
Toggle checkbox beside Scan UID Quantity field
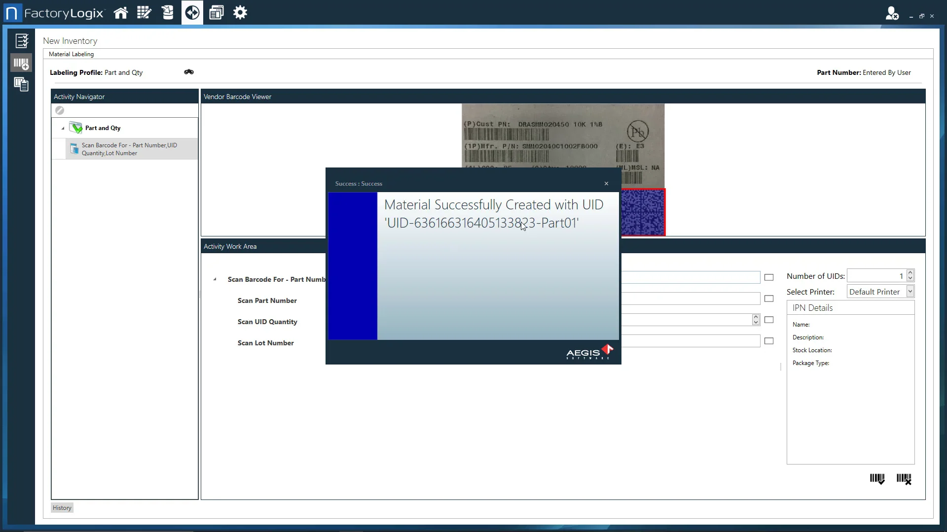click(x=769, y=320)
